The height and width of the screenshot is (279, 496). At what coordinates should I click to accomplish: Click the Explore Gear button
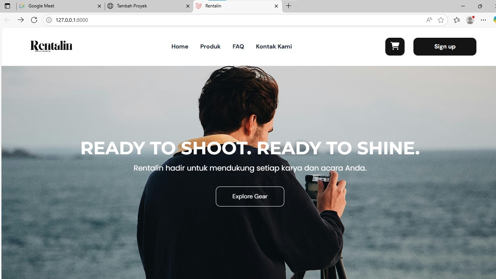point(250,196)
